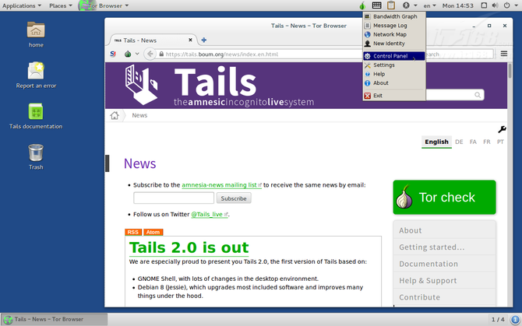Click the volume speaker icon
The height and width of the screenshot is (326, 522).
coord(496,5)
